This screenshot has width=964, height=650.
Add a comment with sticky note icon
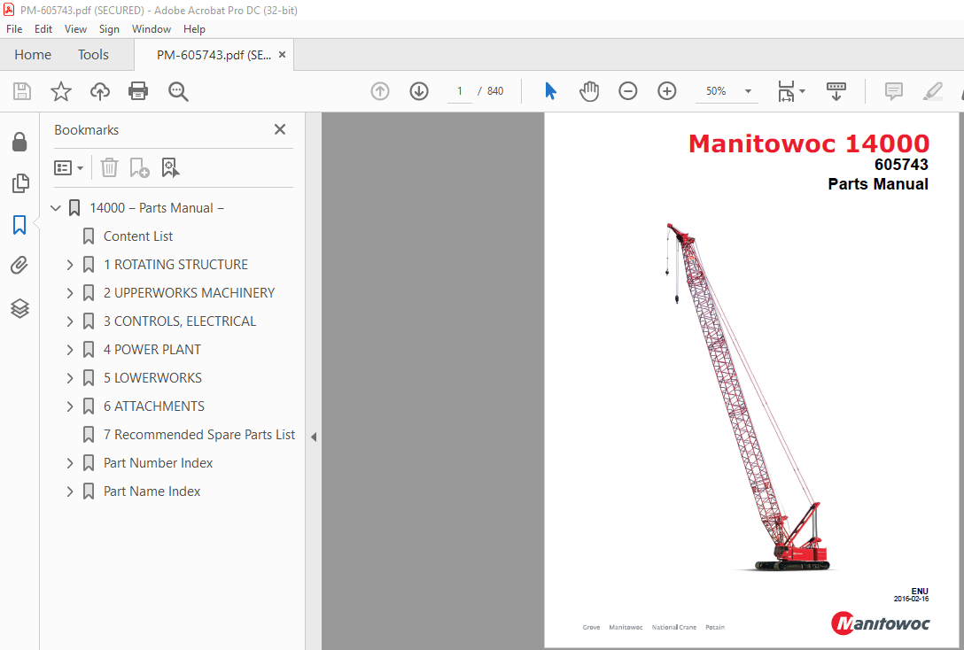coord(893,91)
